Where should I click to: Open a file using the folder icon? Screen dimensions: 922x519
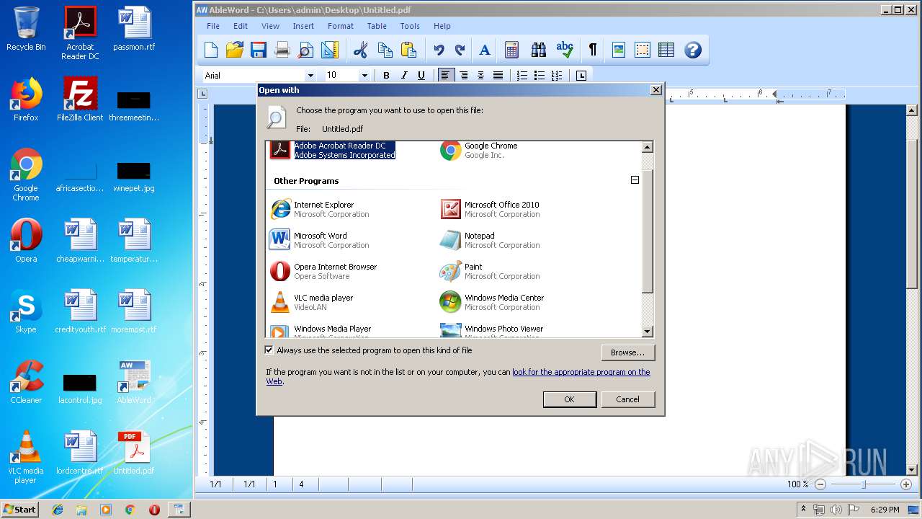[x=235, y=50]
